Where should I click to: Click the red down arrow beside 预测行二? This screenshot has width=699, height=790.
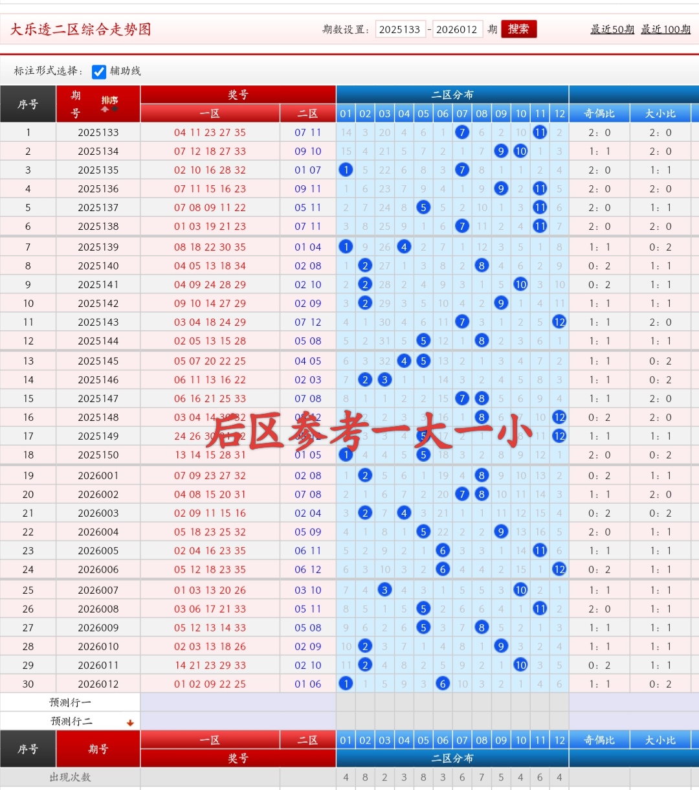tap(130, 723)
